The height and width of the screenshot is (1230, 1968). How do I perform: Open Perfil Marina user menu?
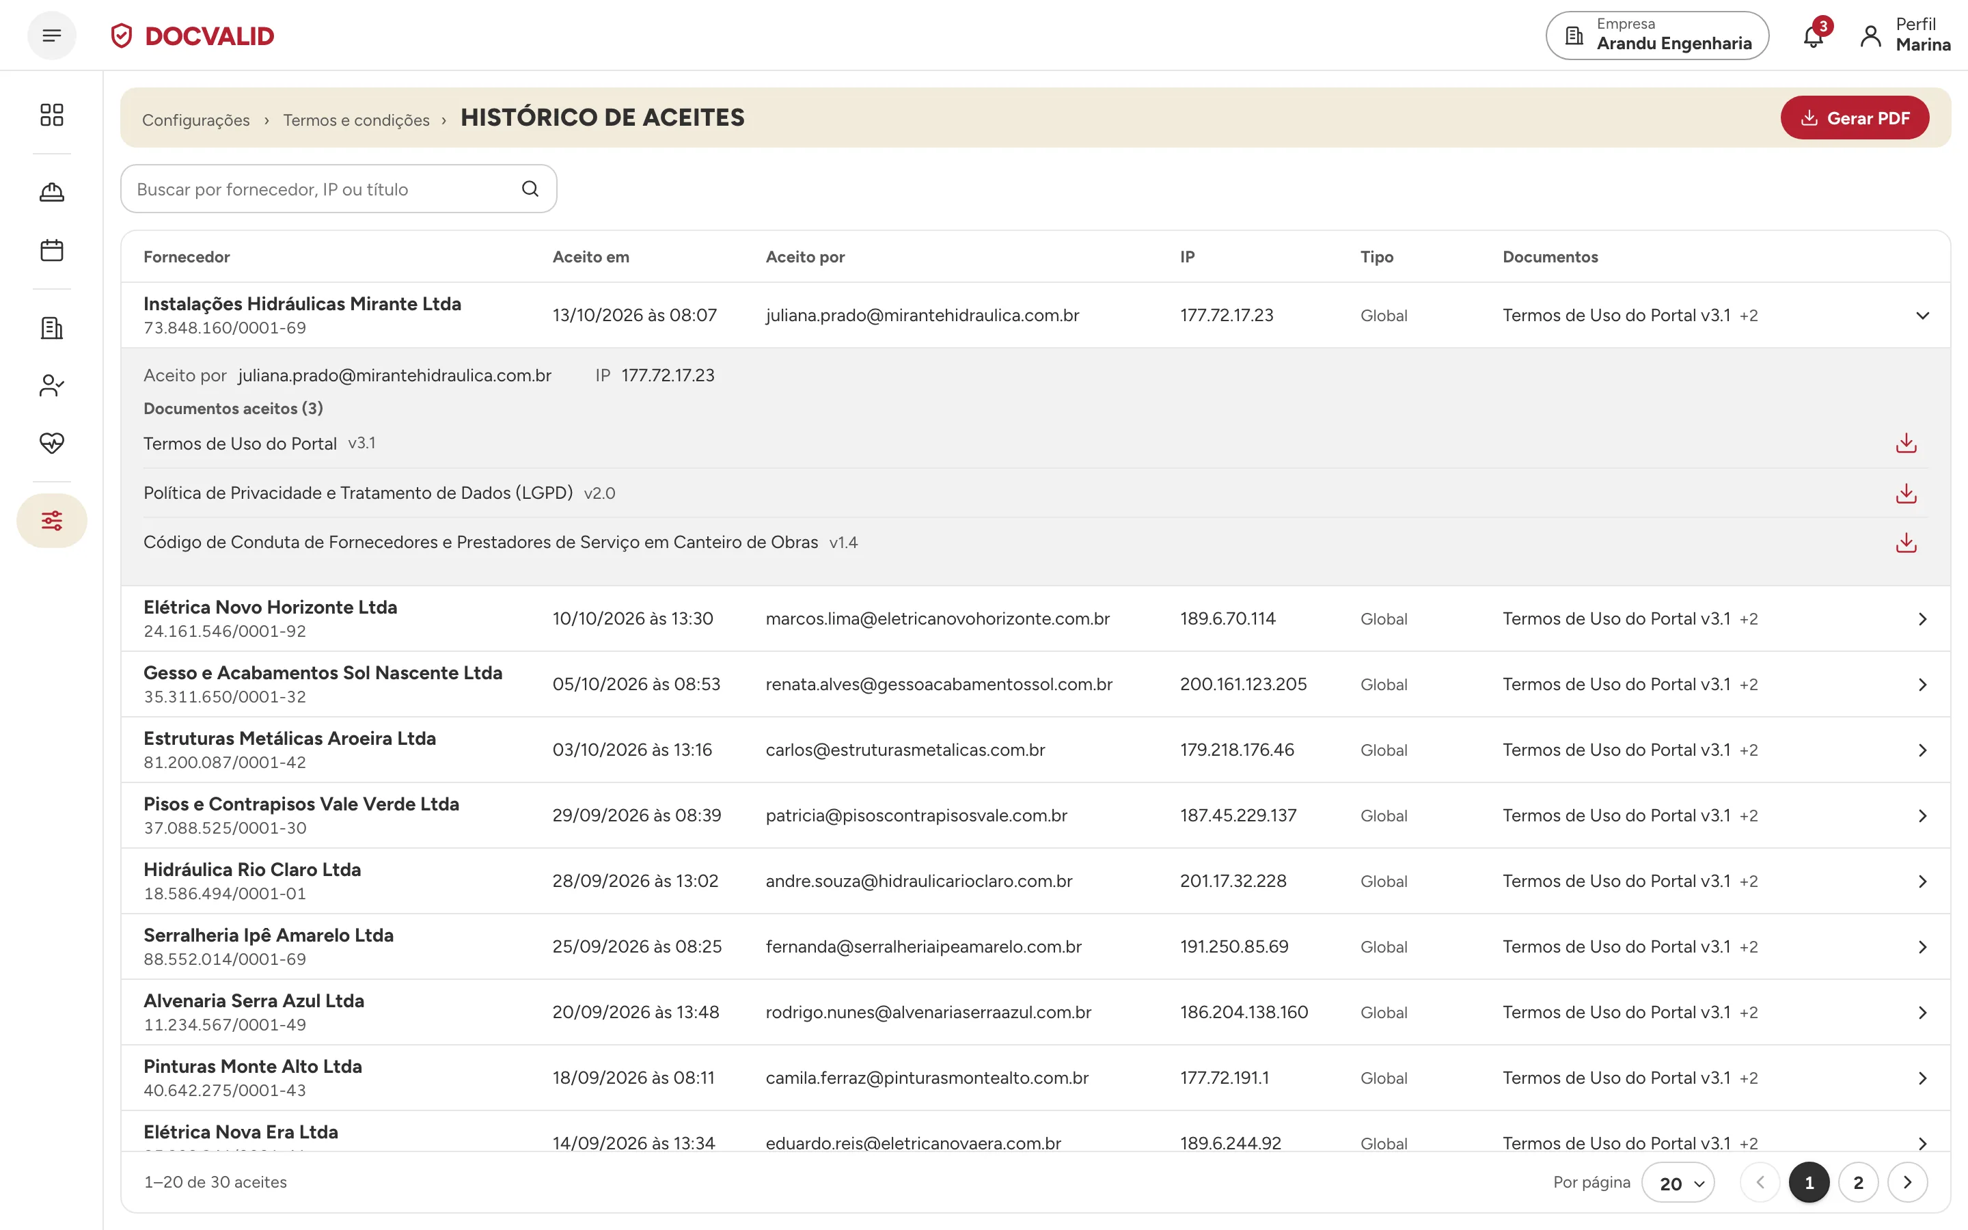(x=1904, y=35)
